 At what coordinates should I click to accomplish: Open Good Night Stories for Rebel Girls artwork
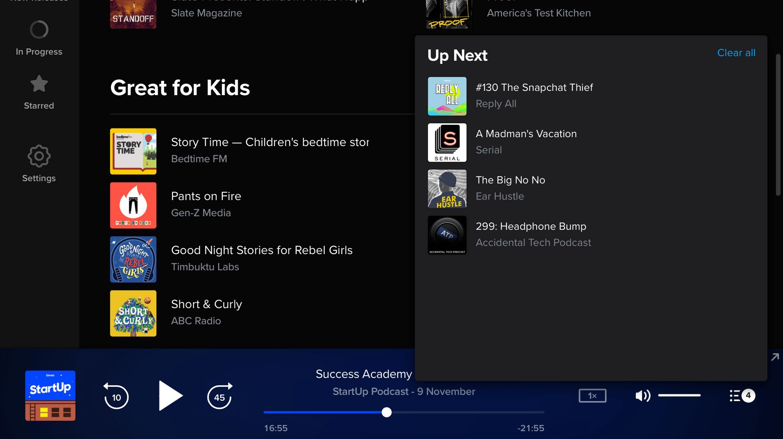tap(133, 260)
